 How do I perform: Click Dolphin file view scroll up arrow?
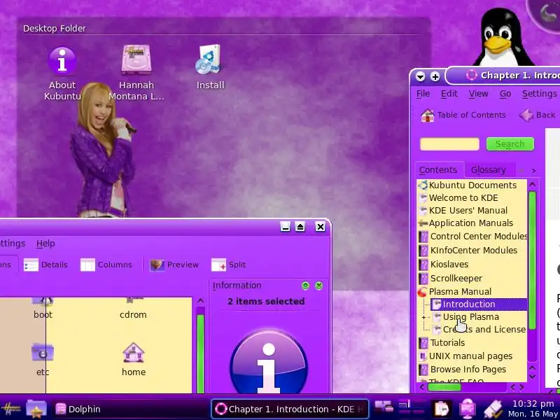(x=201, y=301)
